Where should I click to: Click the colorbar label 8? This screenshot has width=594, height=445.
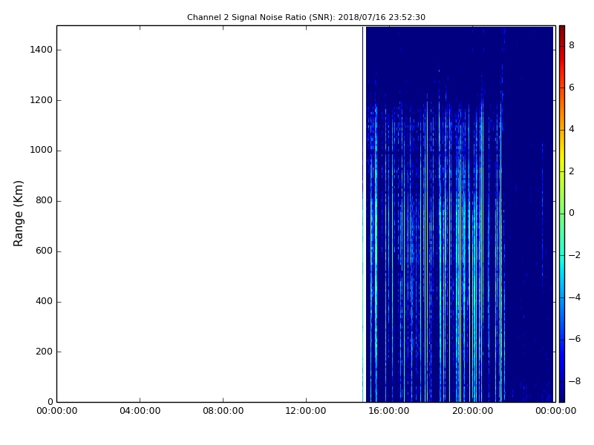click(572, 45)
